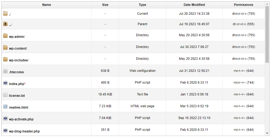Click the wp-includes folder icon
271x137 pixels.
point(5,59)
